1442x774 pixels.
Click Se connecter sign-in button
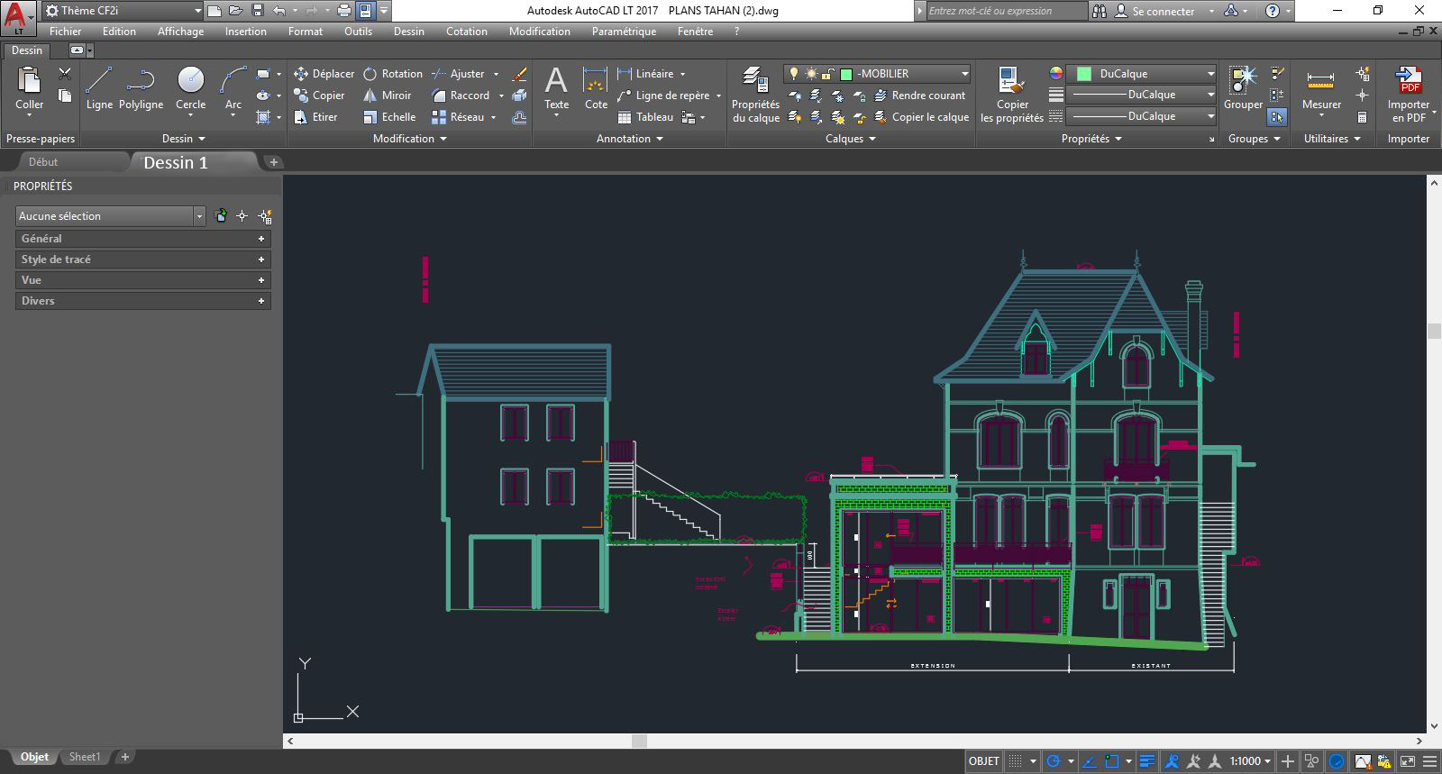[1155, 11]
